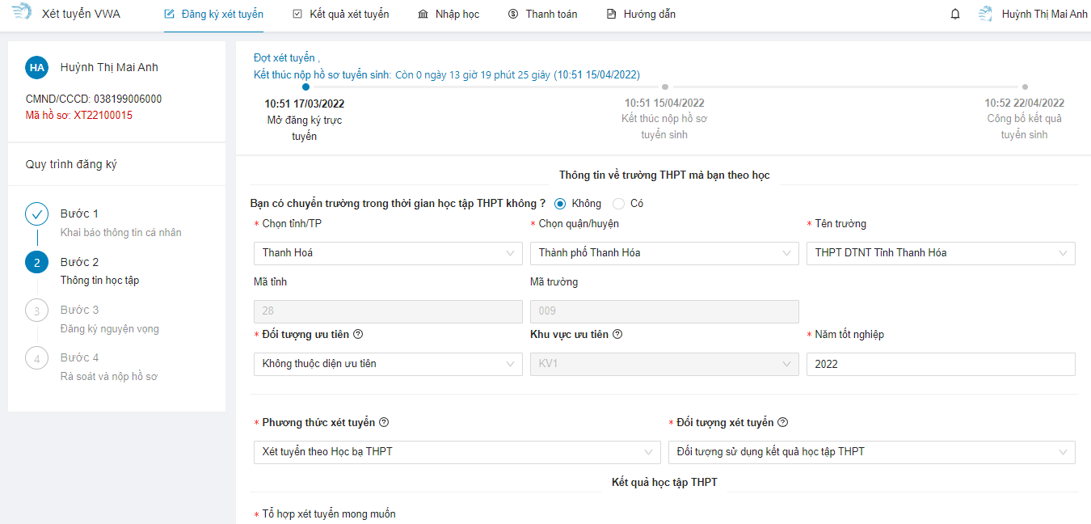Screen dimensions: 1091x524
Task: Select the Có radio button
Action: coord(619,204)
